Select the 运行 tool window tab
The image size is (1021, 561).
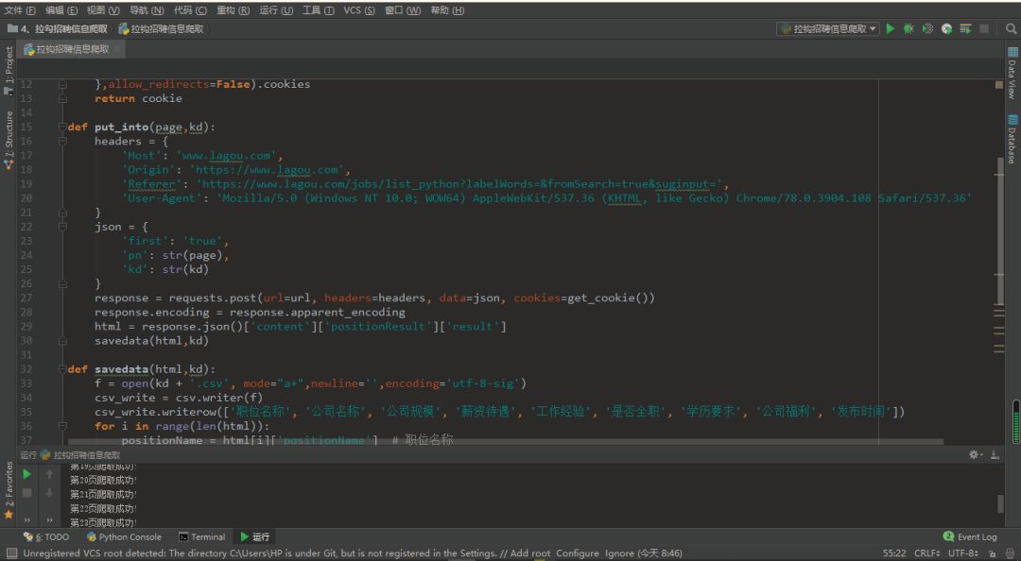254,537
